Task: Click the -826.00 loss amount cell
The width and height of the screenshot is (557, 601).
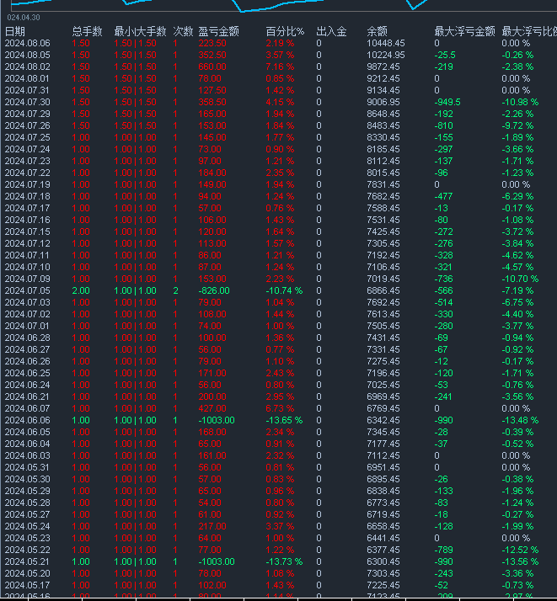Action: click(214, 290)
